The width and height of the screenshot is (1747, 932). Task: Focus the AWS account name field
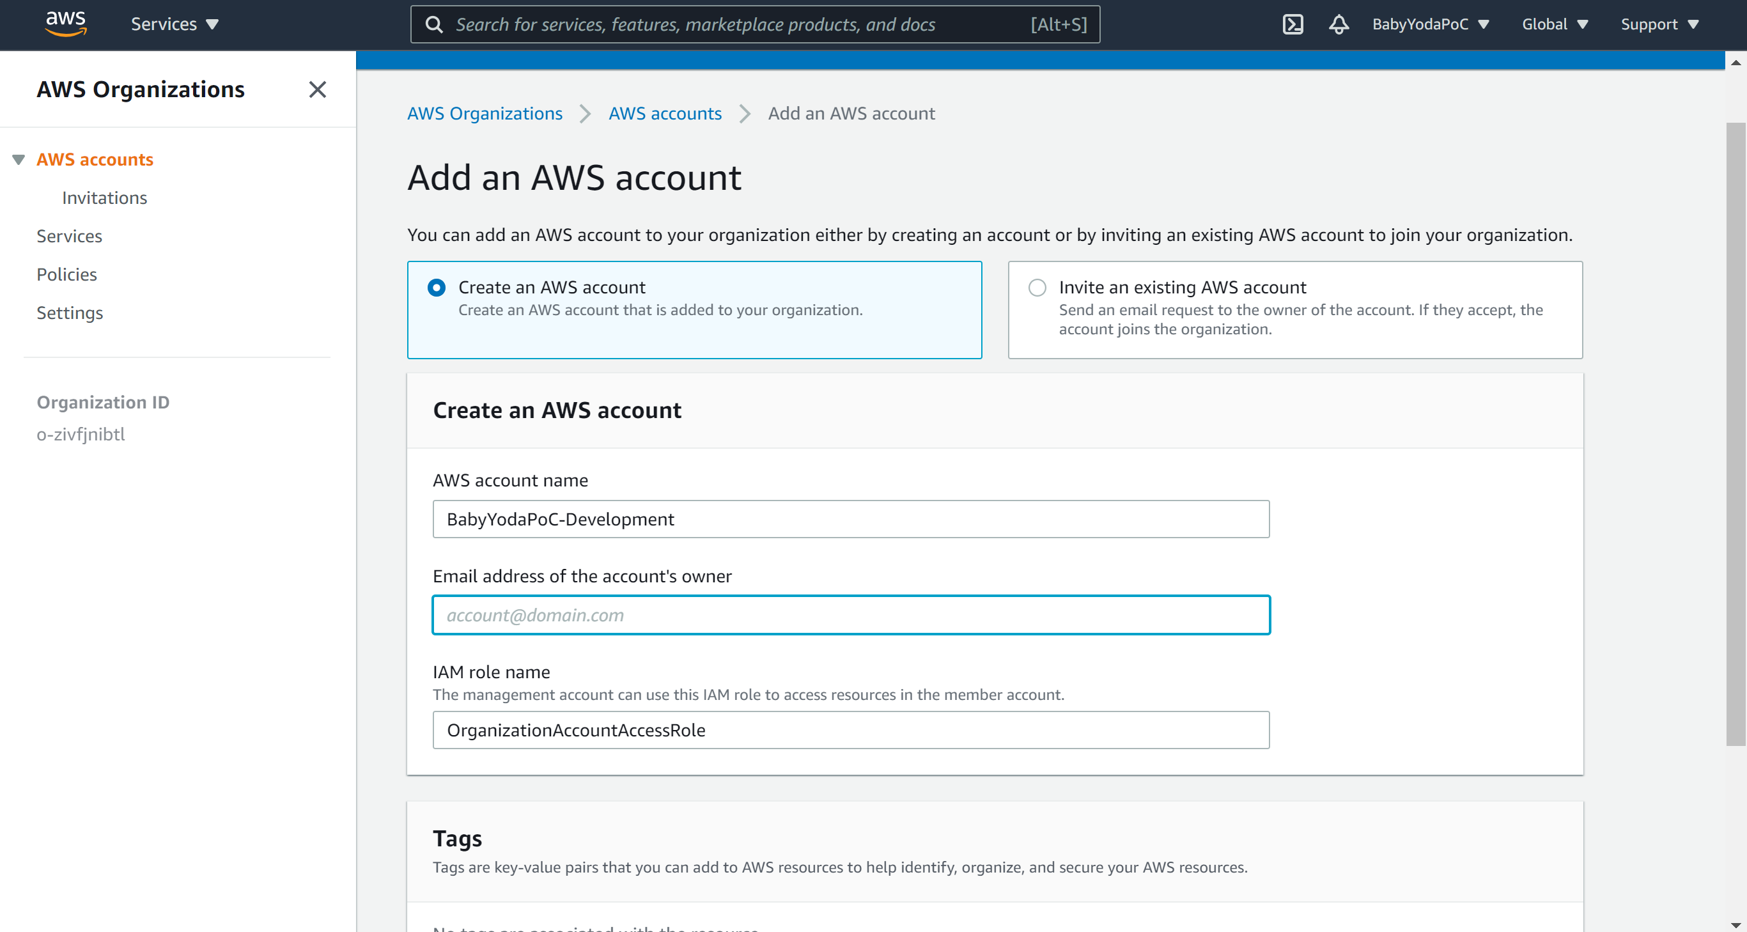(x=850, y=519)
